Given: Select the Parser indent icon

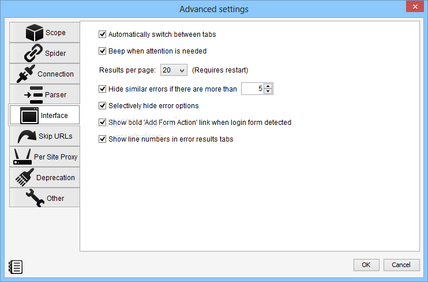Looking at the screenshot, I should pos(33,94).
